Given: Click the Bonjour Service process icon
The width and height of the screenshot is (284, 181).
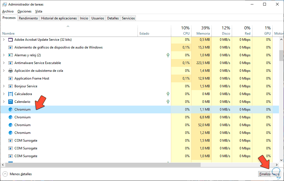Looking at the screenshot, I should [11, 86].
